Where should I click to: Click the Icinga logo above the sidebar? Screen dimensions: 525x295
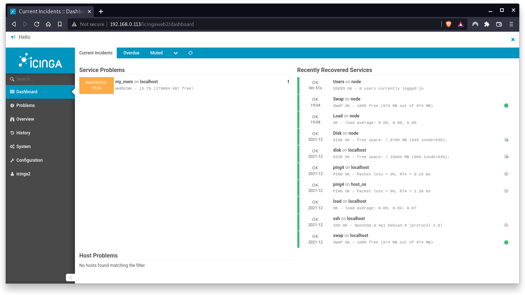coord(40,61)
